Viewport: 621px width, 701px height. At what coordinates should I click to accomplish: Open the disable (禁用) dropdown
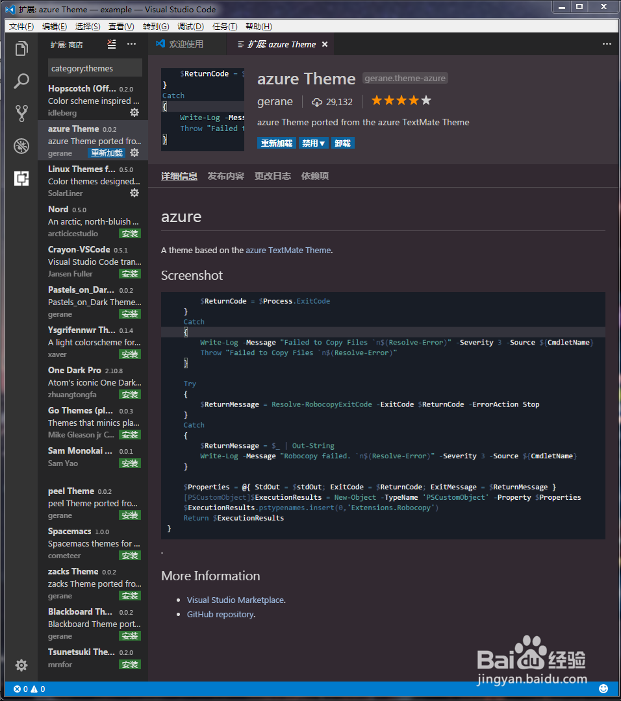[x=313, y=143]
